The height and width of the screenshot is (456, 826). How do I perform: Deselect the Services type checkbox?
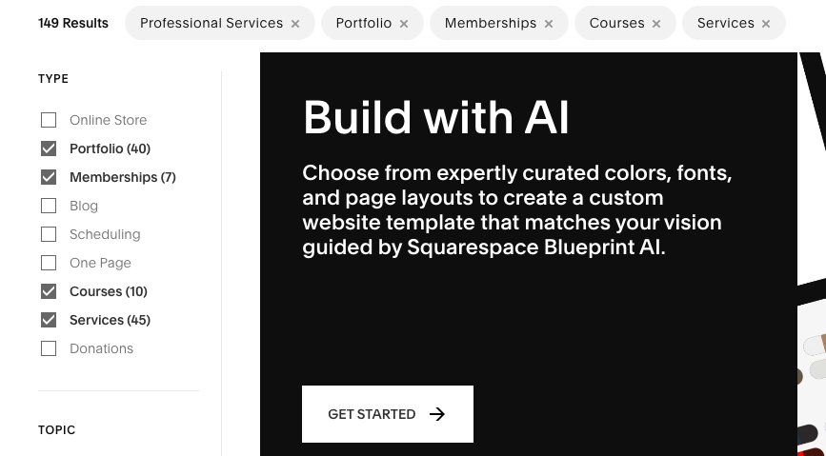[49, 320]
